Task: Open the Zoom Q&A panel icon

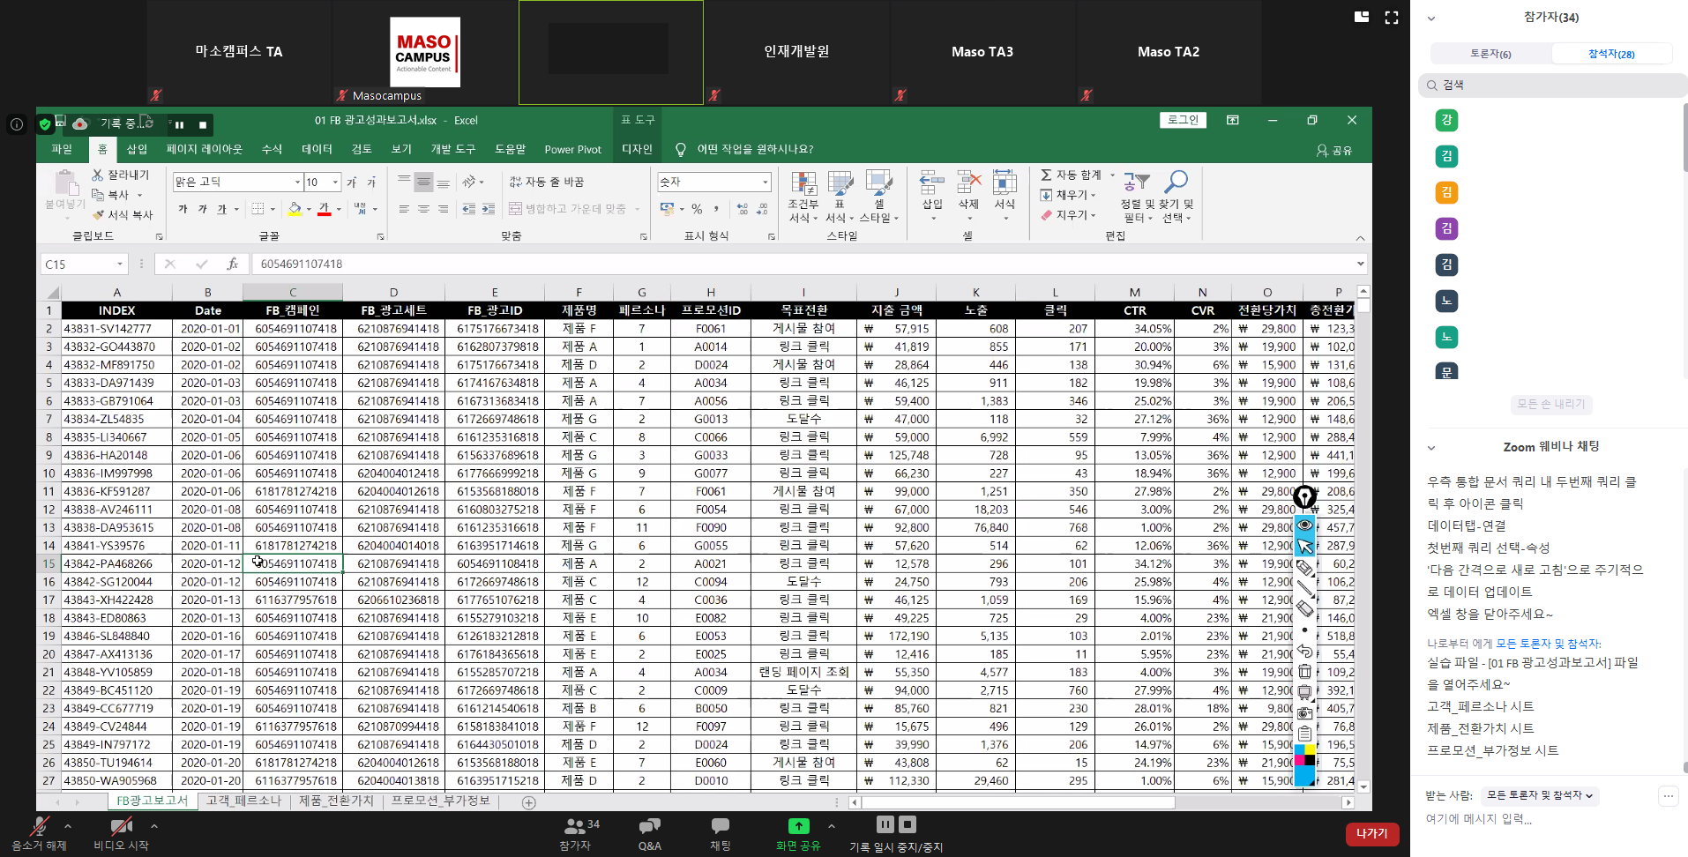Action: point(649,826)
